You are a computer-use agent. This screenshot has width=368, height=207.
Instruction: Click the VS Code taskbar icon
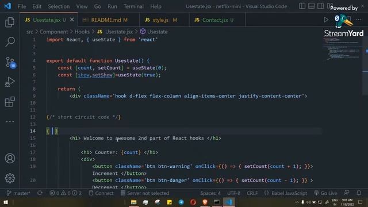pos(229,202)
